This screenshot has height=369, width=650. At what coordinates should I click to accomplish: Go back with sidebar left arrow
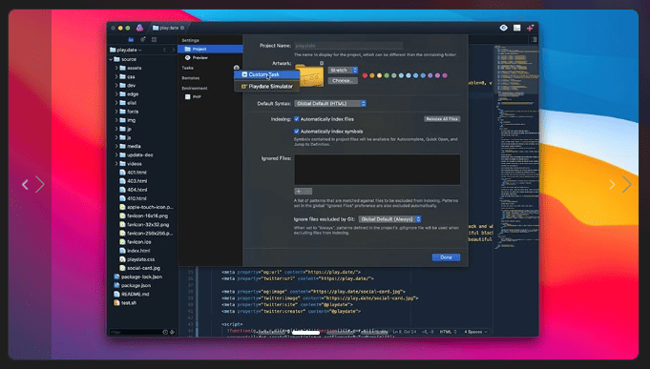coord(164,50)
